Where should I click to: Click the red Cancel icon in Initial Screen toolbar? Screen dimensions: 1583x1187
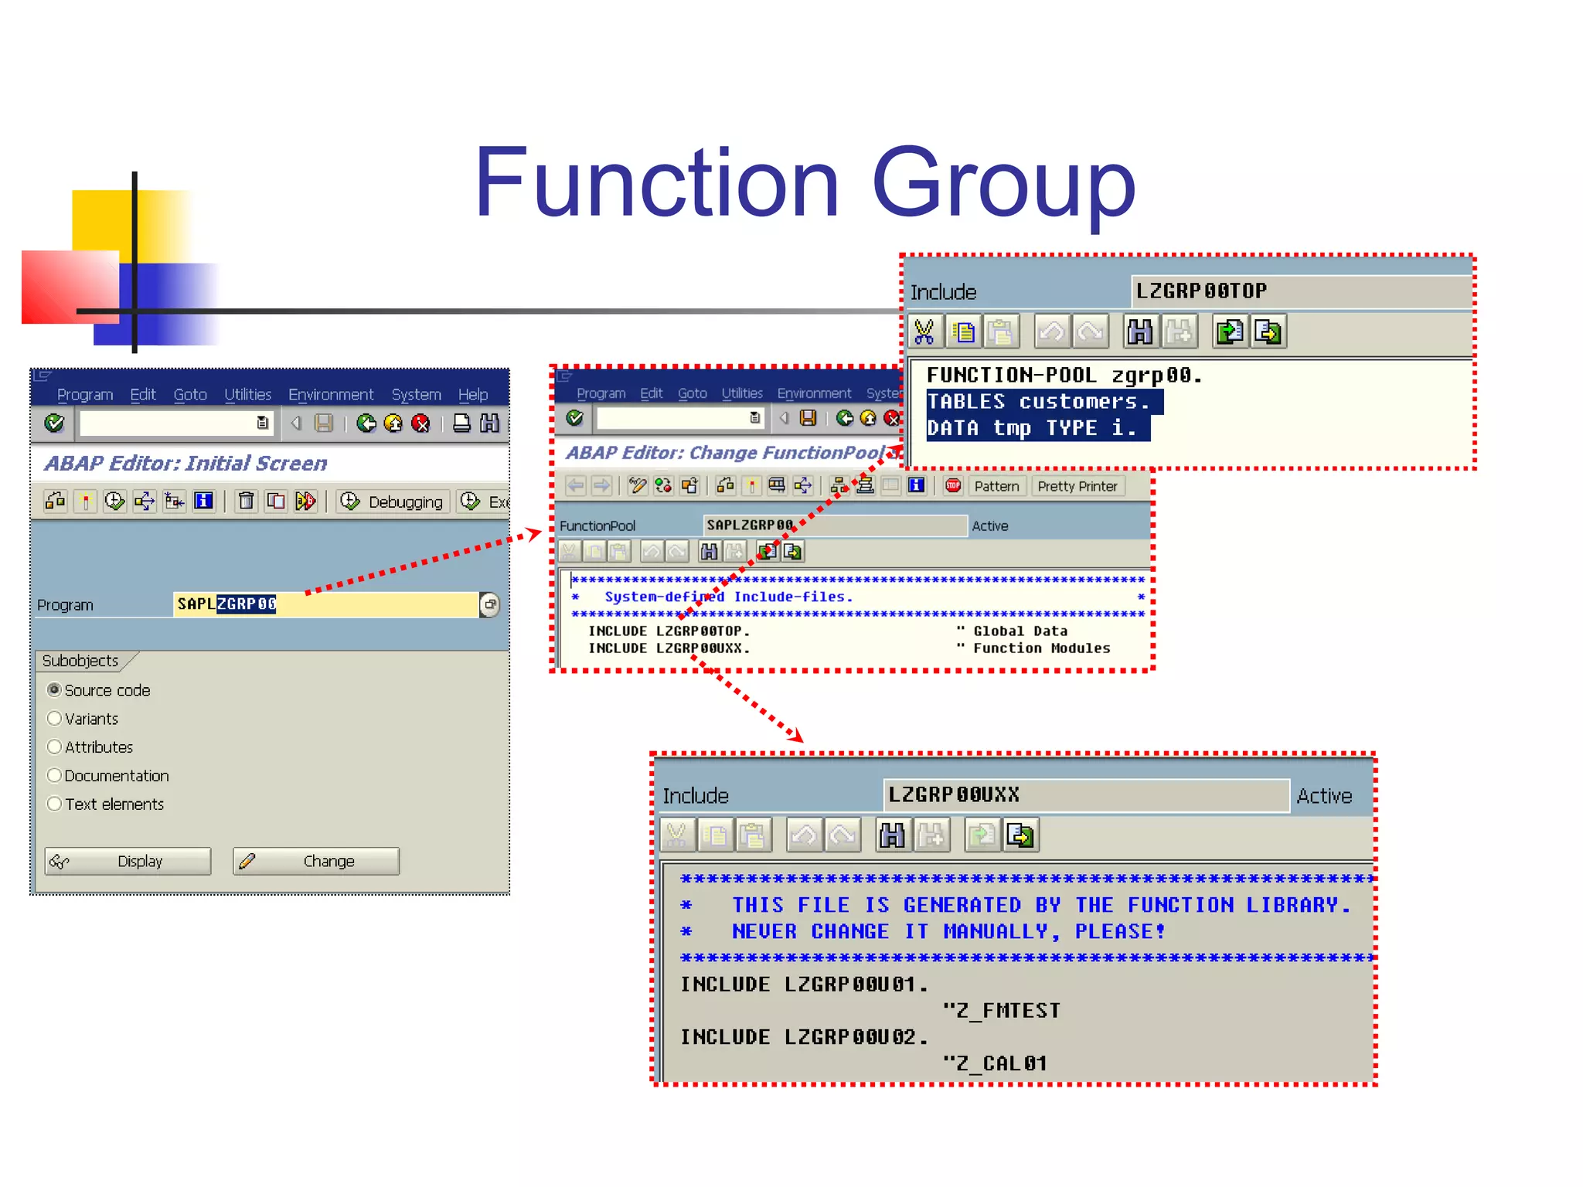pyautogui.click(x=420, y=423)
